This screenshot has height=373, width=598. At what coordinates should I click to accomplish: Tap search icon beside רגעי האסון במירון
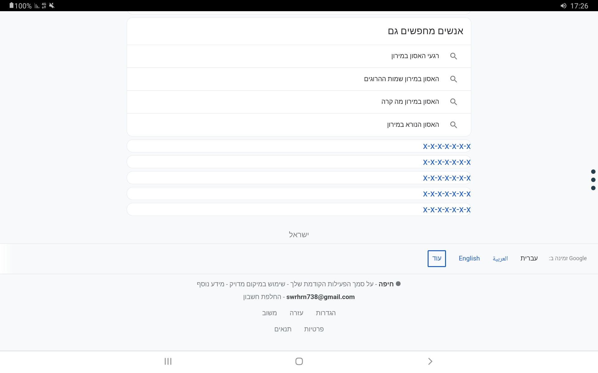(x=453, y=56)
